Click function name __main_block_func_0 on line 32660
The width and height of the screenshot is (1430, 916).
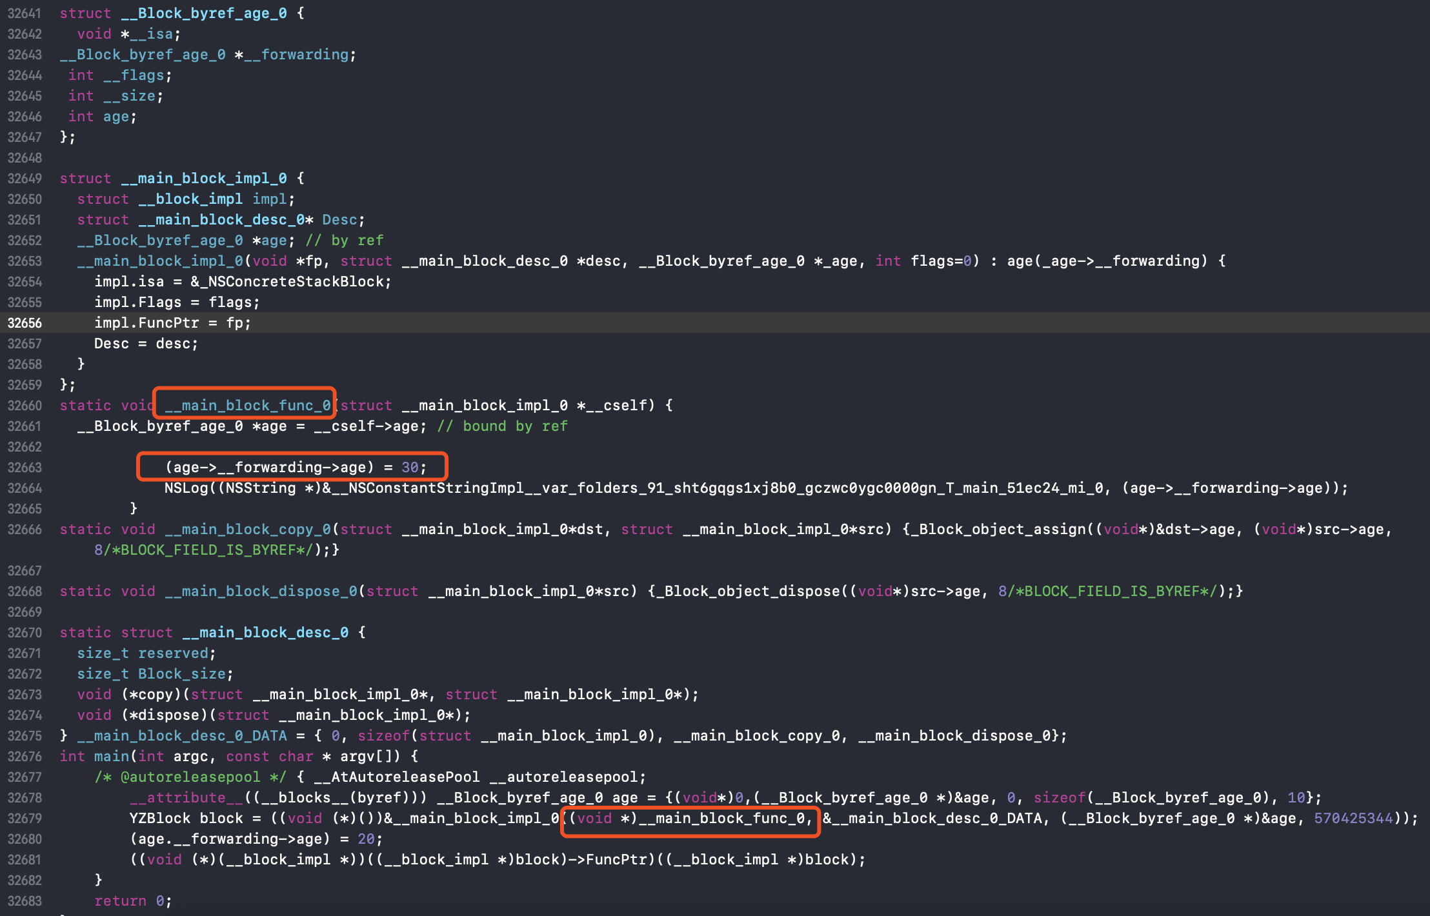pyautogui.click(x=248, y=406)
